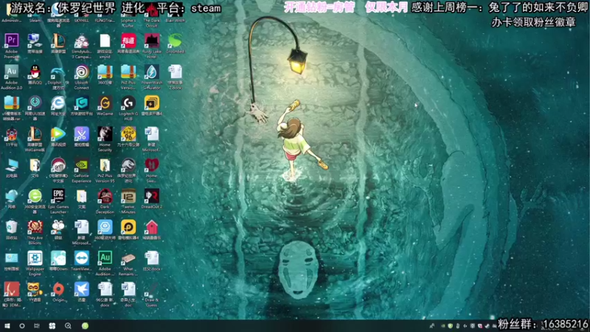Launch the Youdao dictionary red icon
Viewport: 590px width, 332px height.
coord(128,41)
